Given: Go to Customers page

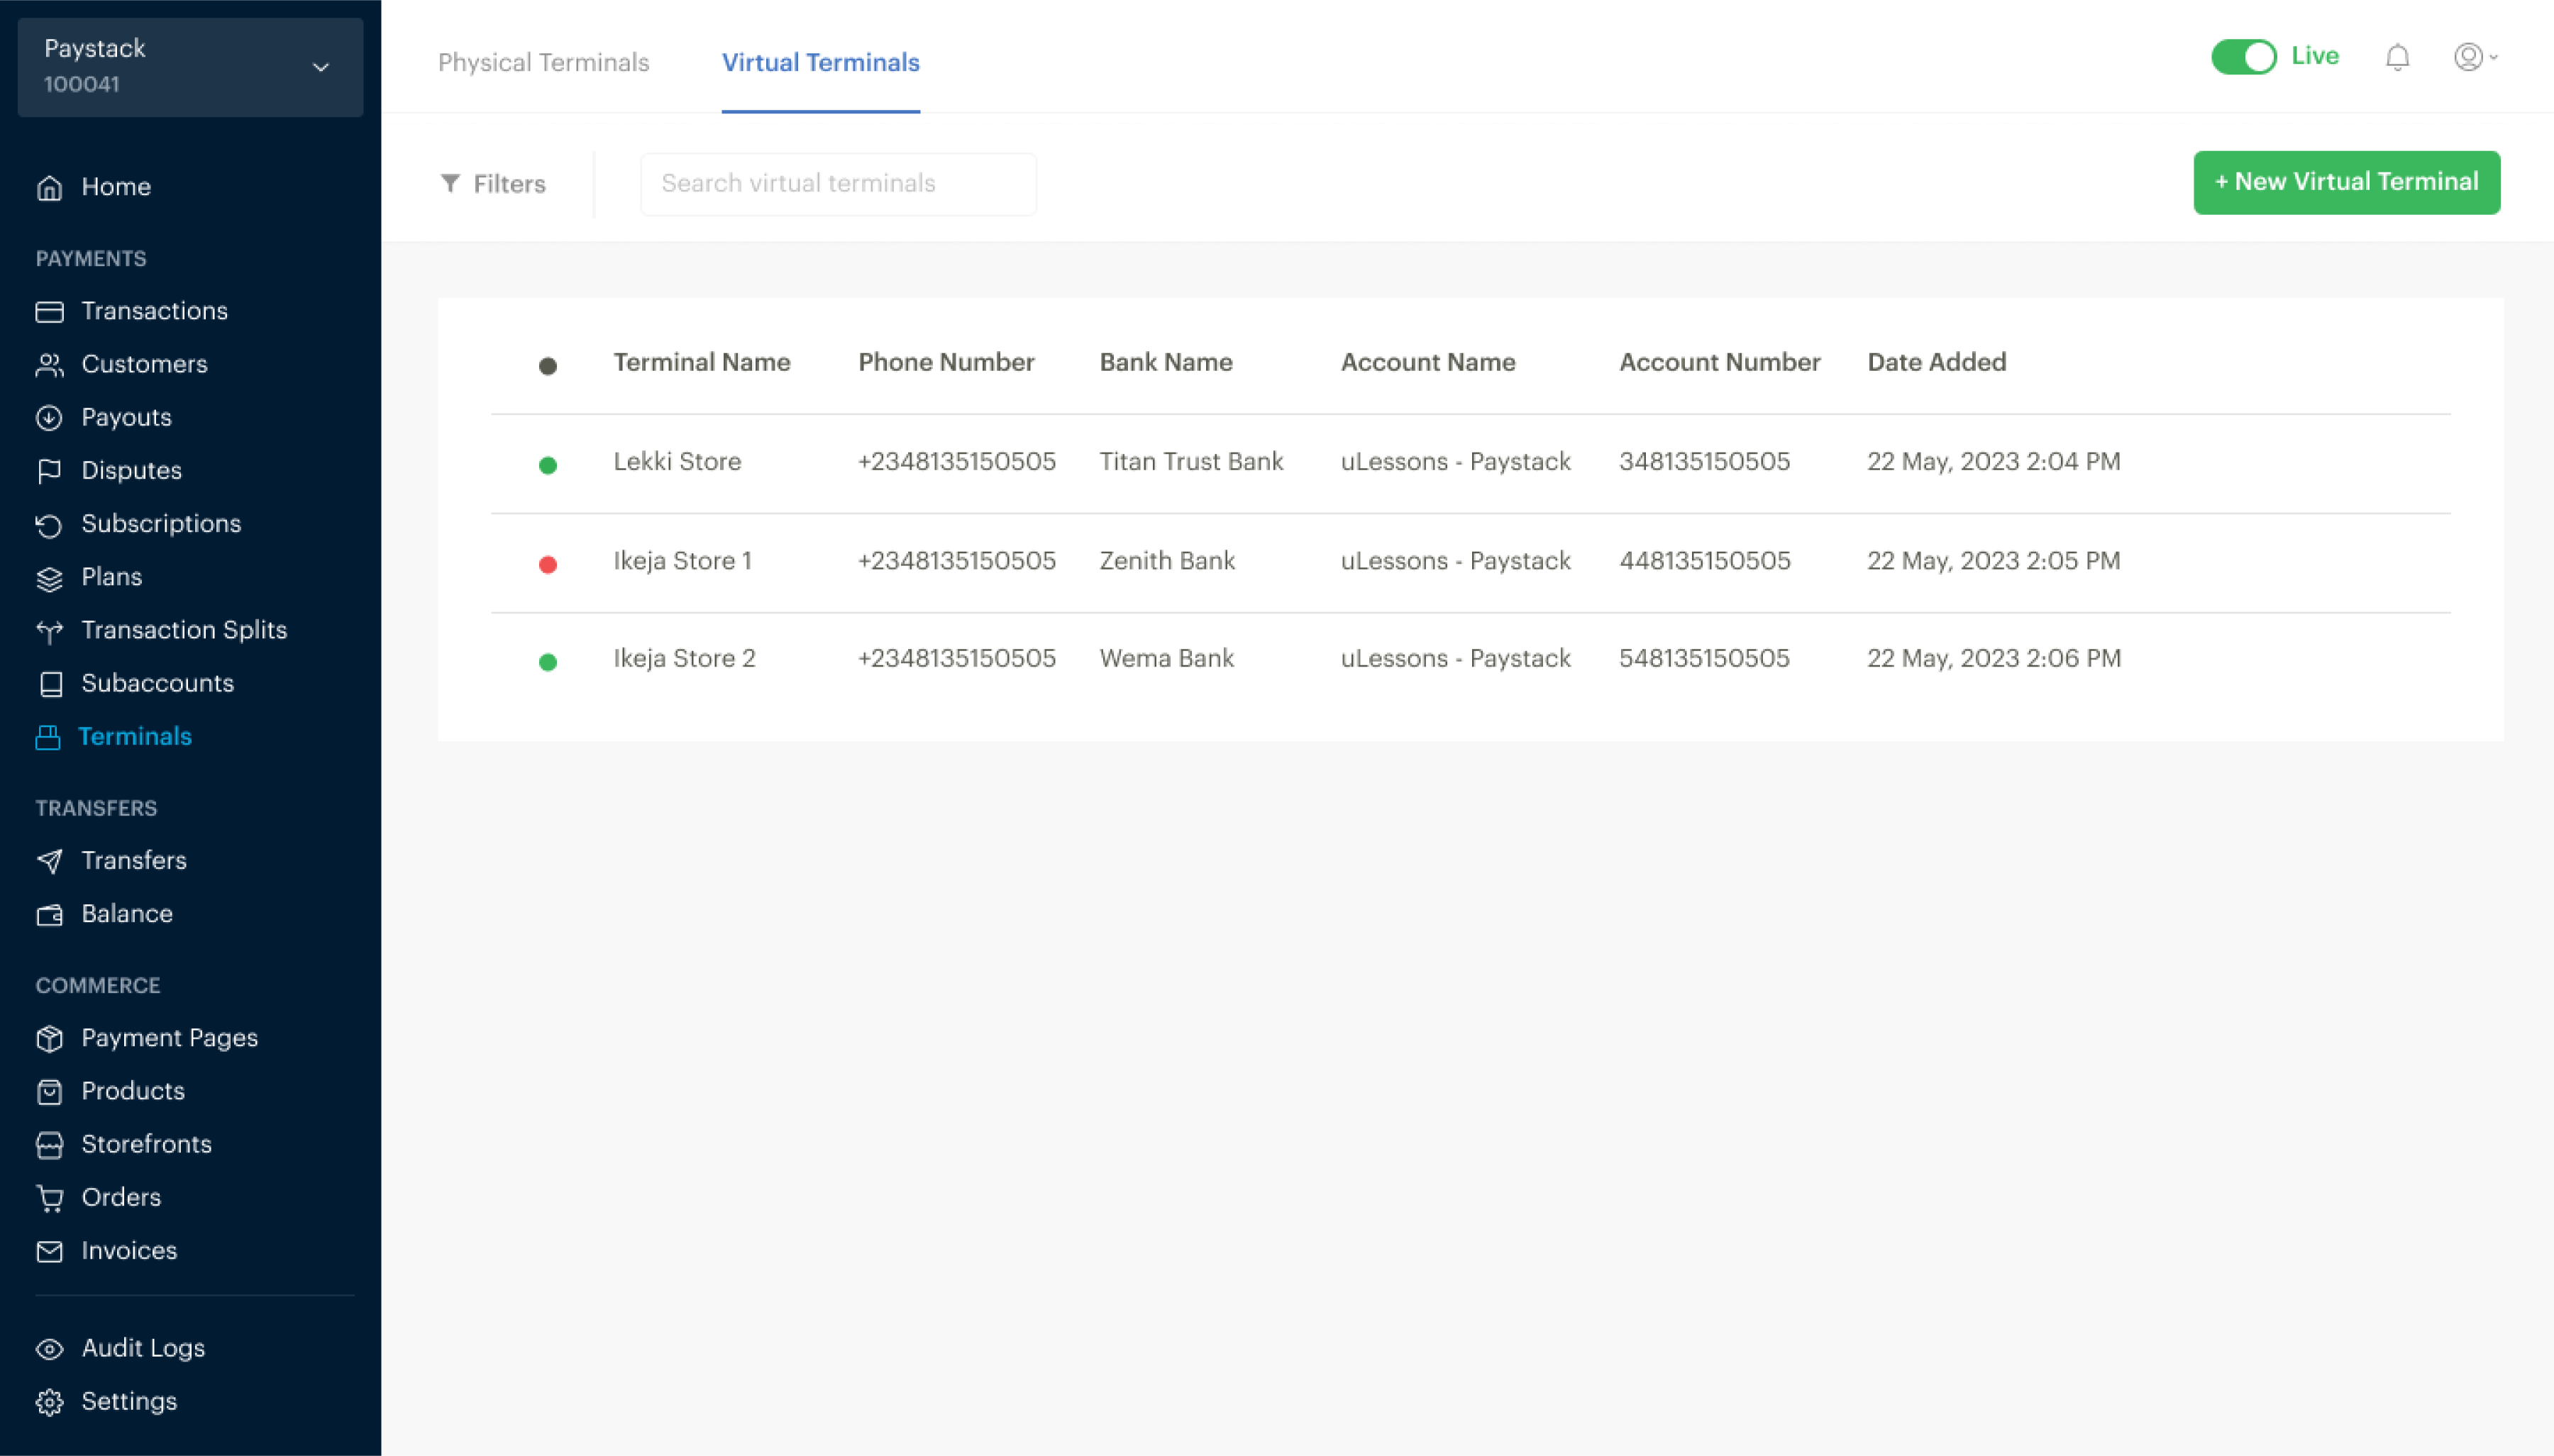Looking at the screenshot, I should [x=144, y=364].
